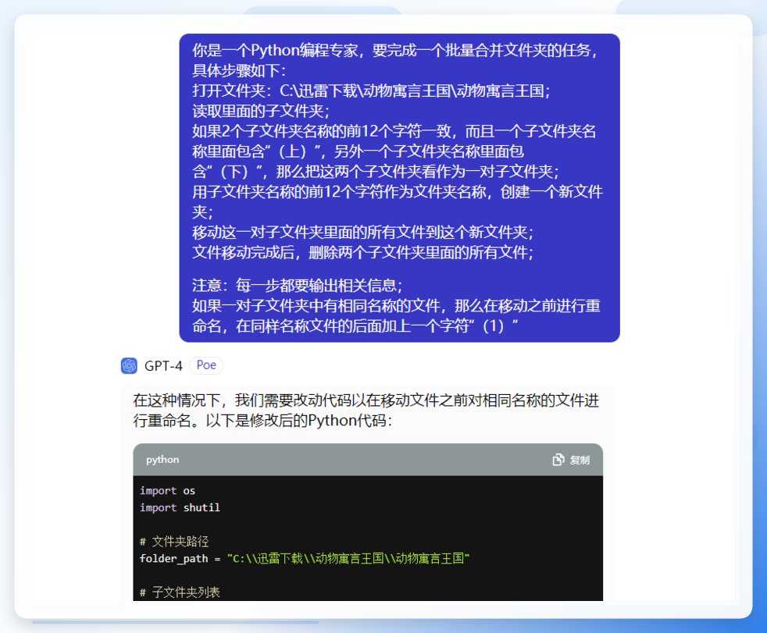Image resolution: width=767 pixels, height=633 pixels.
Task: Click the line 'import shutil' in code
Action: 180,508
